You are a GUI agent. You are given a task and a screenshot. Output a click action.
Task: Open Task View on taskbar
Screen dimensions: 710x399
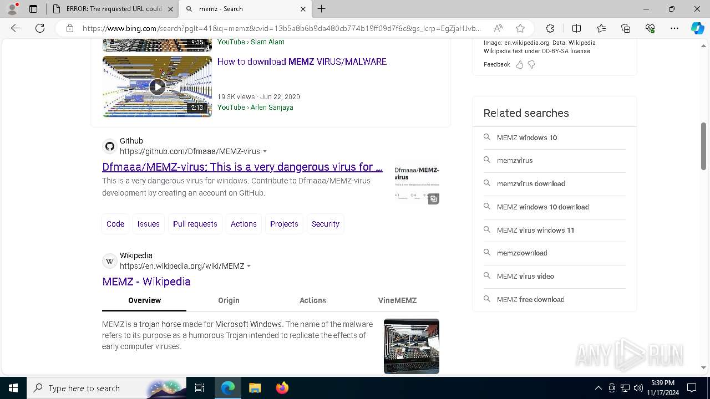(200, 388)
